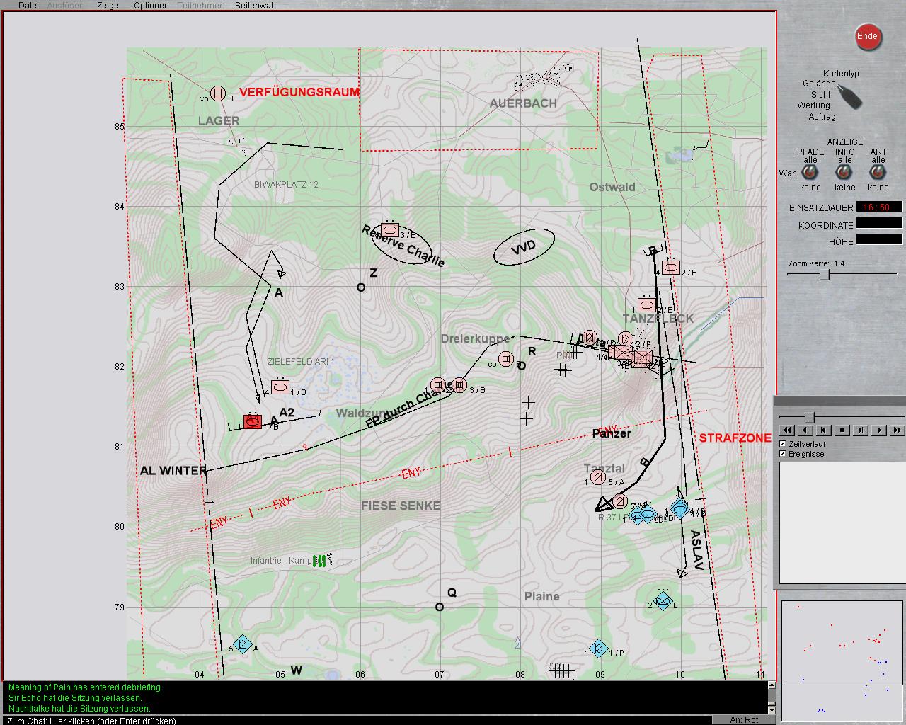906x725 pixels.
Task: Open the Zeige menu
Action: click(108, 6)
